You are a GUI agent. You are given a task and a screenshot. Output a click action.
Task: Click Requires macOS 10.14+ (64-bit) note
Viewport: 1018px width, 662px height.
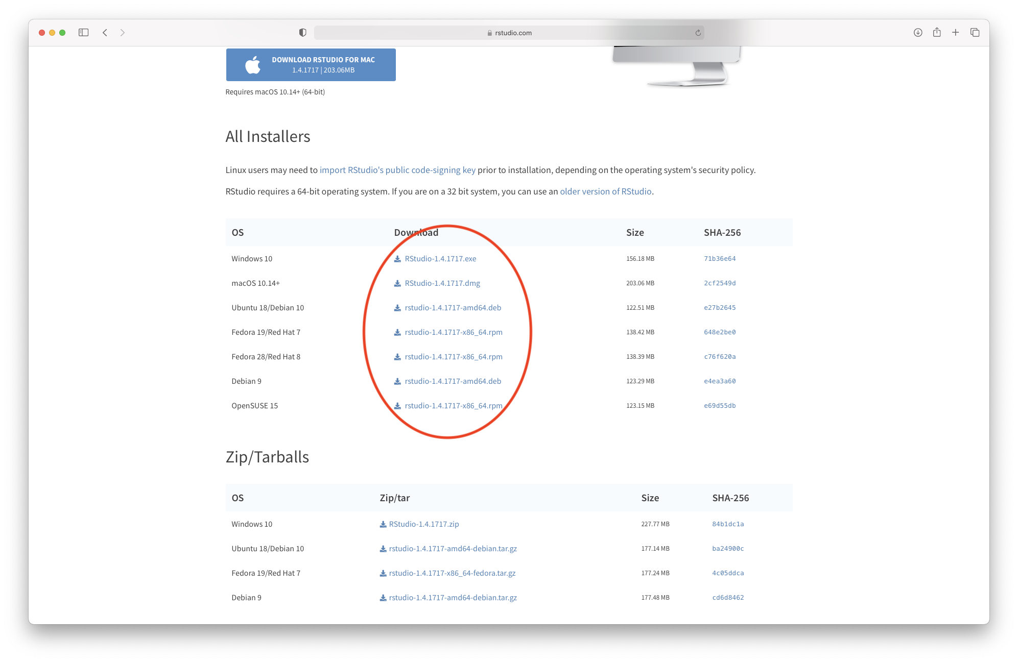275,92
